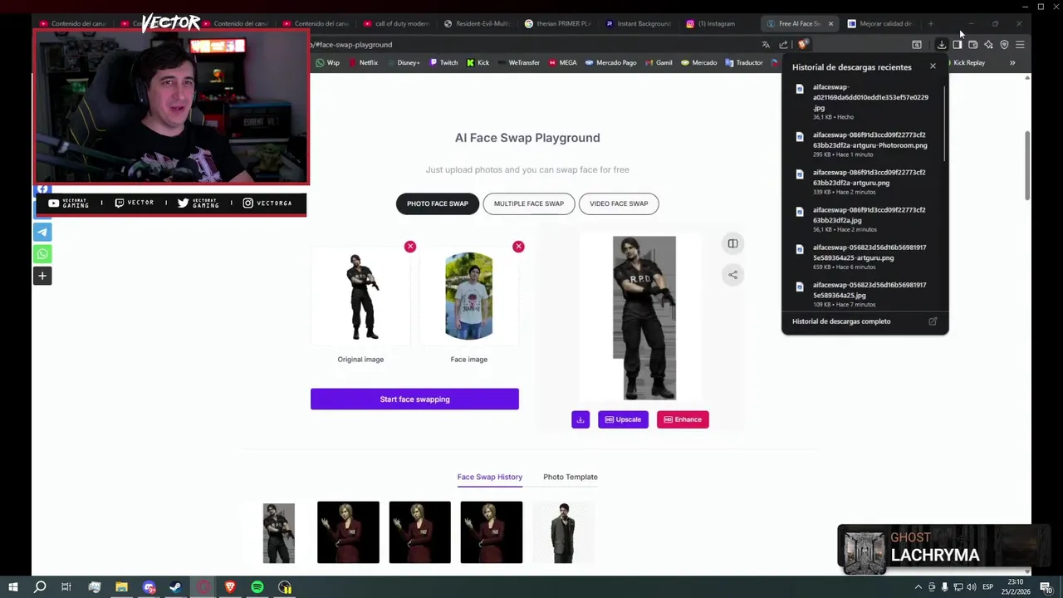Image resolution: width=1063 pixels, height=598 pixels.
Task: Click the Brave Shields lion icon
Action: pyautogui.click(x=802, y=45)
